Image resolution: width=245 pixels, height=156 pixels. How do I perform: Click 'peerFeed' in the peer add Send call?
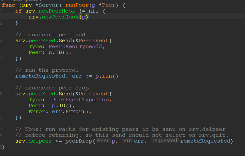pos(42,40)
